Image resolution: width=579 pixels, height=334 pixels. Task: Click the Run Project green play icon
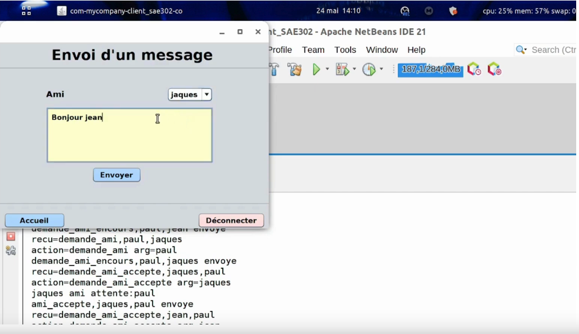coord(316,69)
